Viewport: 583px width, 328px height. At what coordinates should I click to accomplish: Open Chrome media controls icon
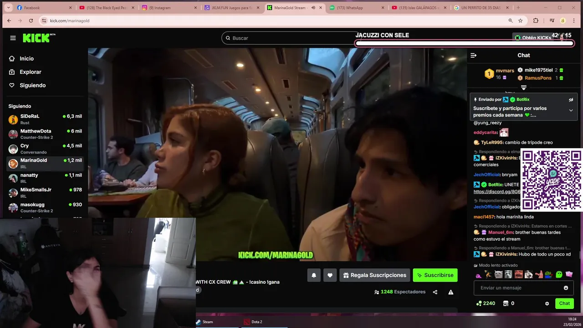[x=552, y=20]
